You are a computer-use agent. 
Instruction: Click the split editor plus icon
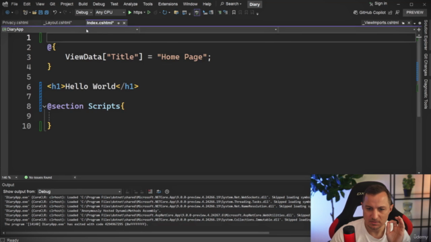pyautogui.click(x=419, y=30)
